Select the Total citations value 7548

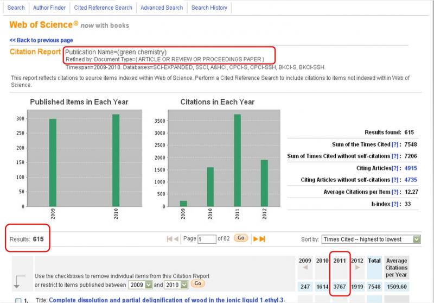tap(374, 287)
